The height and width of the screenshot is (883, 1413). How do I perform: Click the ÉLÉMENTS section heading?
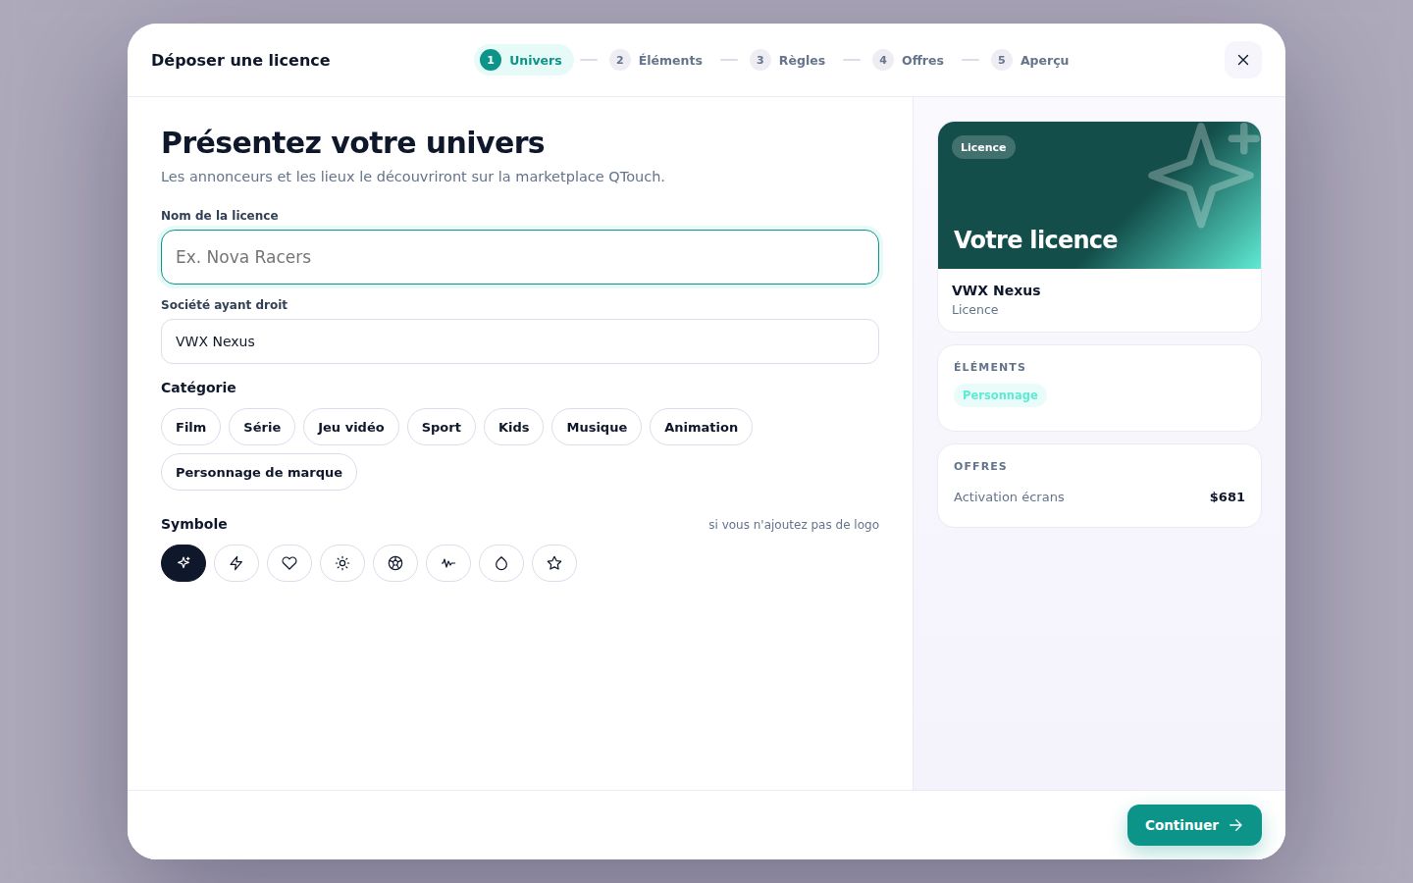tap(990, 367)
